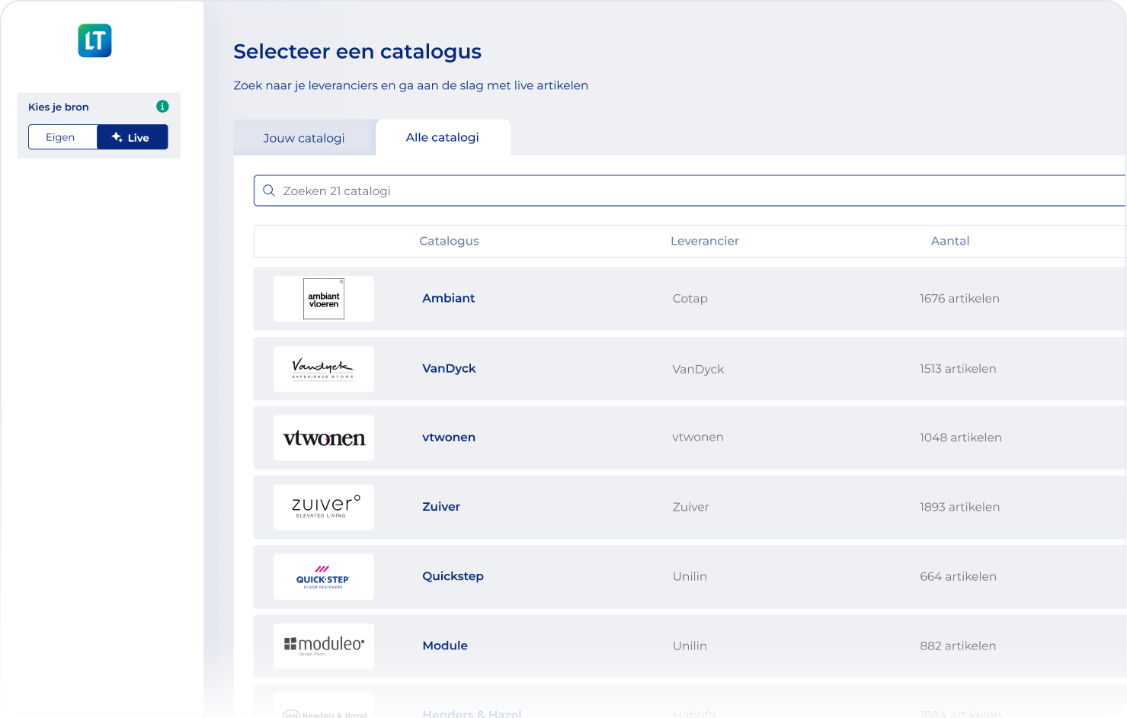Click the Quick-Step logo thumbnail
Screen dimensions: 1127x718
[324, 577]
